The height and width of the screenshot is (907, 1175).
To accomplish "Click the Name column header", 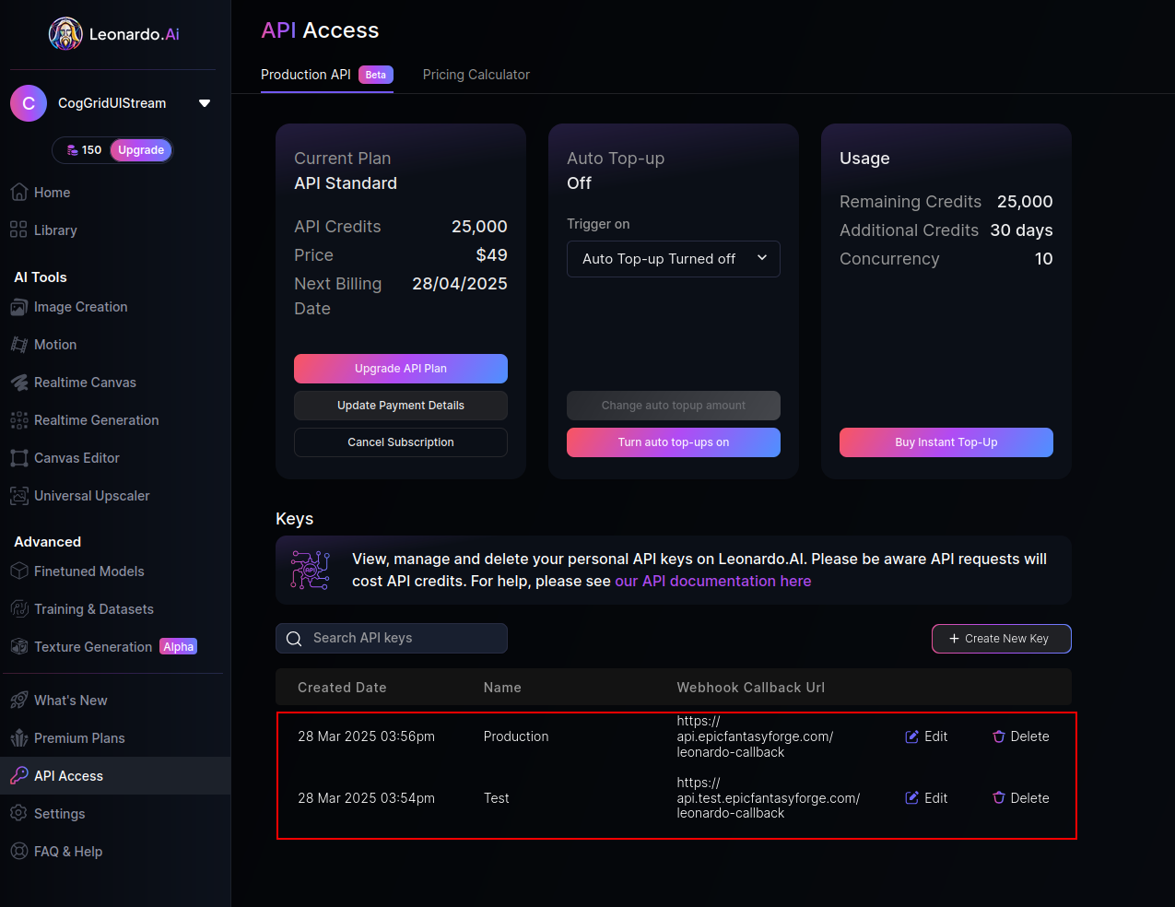I will coord(502,688).
